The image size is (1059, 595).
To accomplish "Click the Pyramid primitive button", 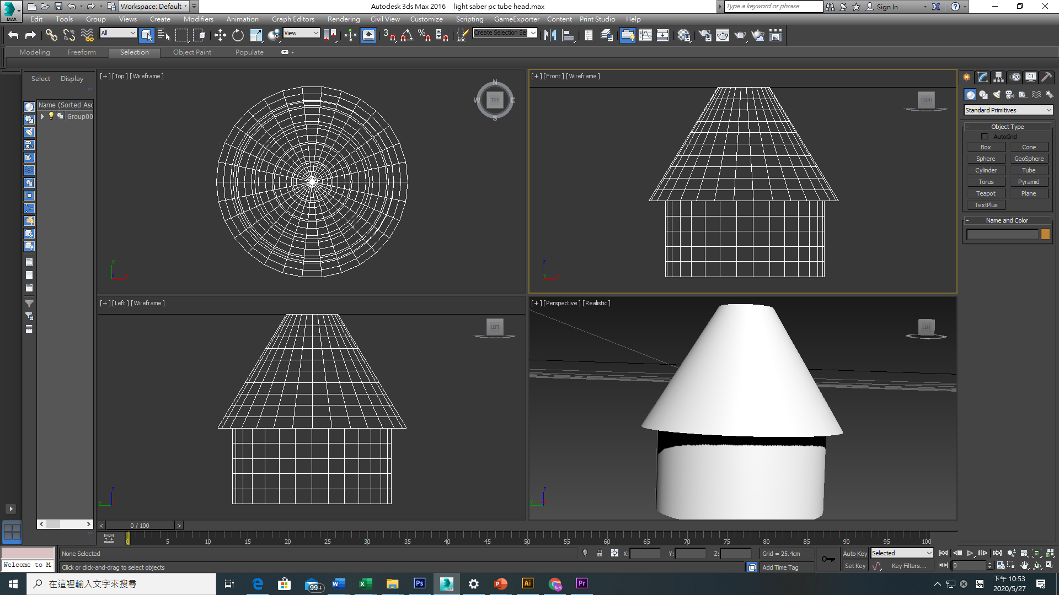I will tap(1029, 182).
